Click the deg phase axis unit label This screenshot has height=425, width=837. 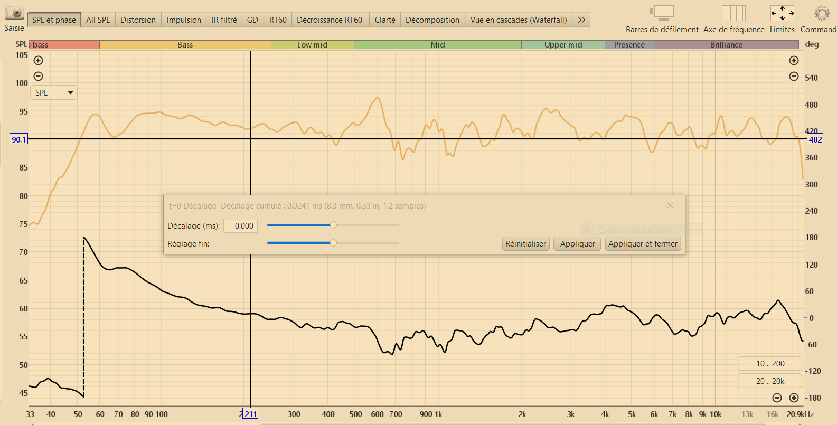[x=812, y=44]
